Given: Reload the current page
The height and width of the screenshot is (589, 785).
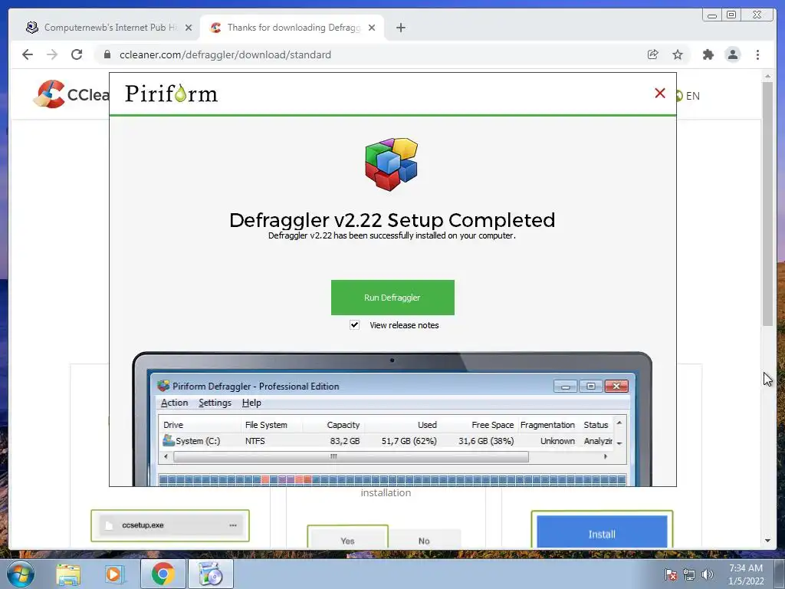Looking at the screenshot, I should 77,54.
